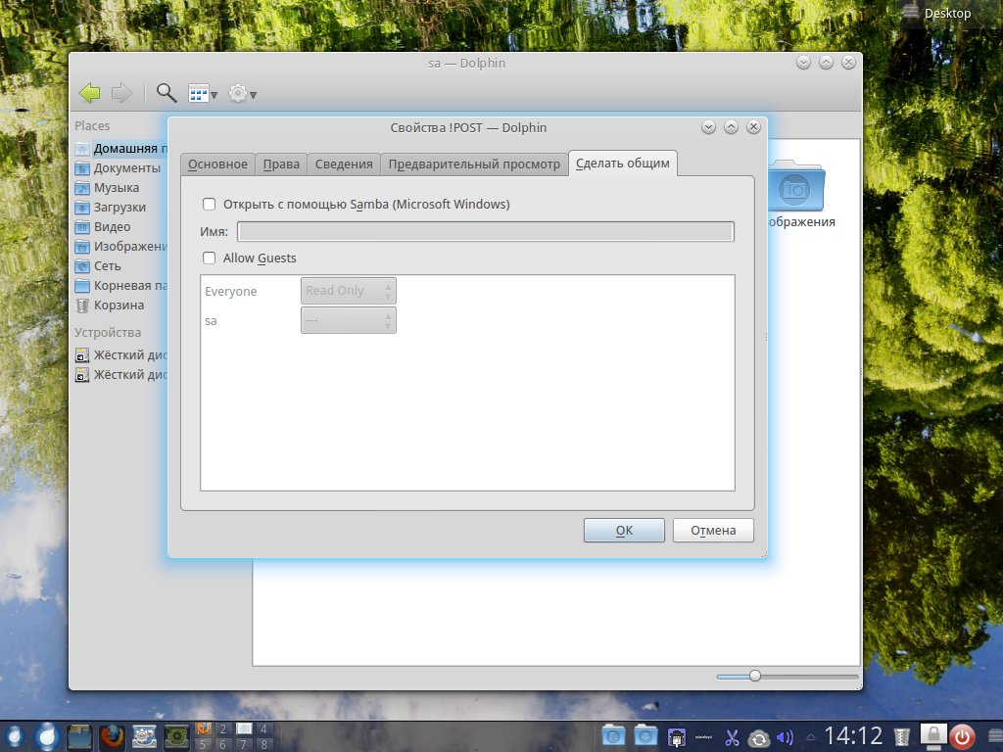This screenshot has width=1003, height=752.
Task: Switch to the Сведения tab
Action: (x=344, y=164)
